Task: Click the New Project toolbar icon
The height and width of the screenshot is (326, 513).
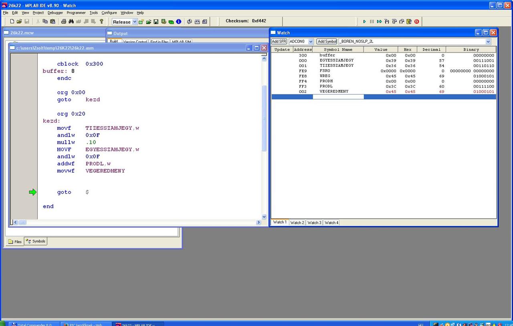Action: point(141,22)
